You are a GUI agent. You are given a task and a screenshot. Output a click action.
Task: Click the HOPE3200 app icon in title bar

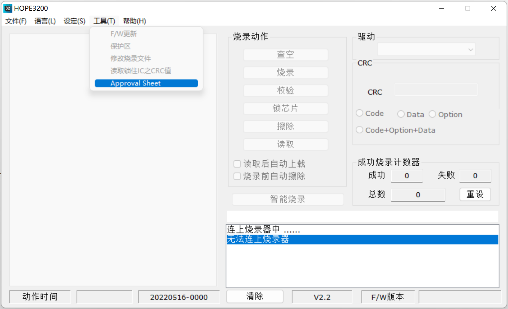pyautogui.click(x=8, y=8)
